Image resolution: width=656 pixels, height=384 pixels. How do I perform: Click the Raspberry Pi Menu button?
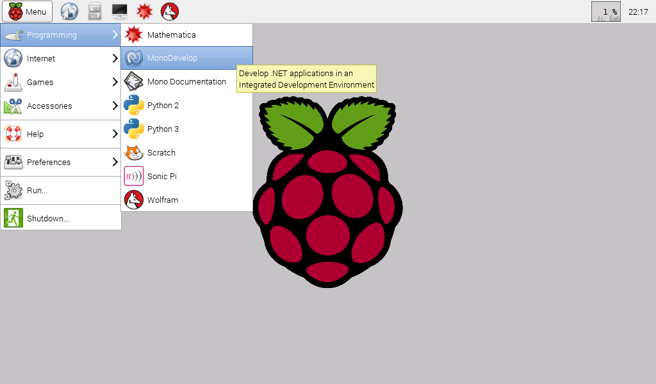27,12
